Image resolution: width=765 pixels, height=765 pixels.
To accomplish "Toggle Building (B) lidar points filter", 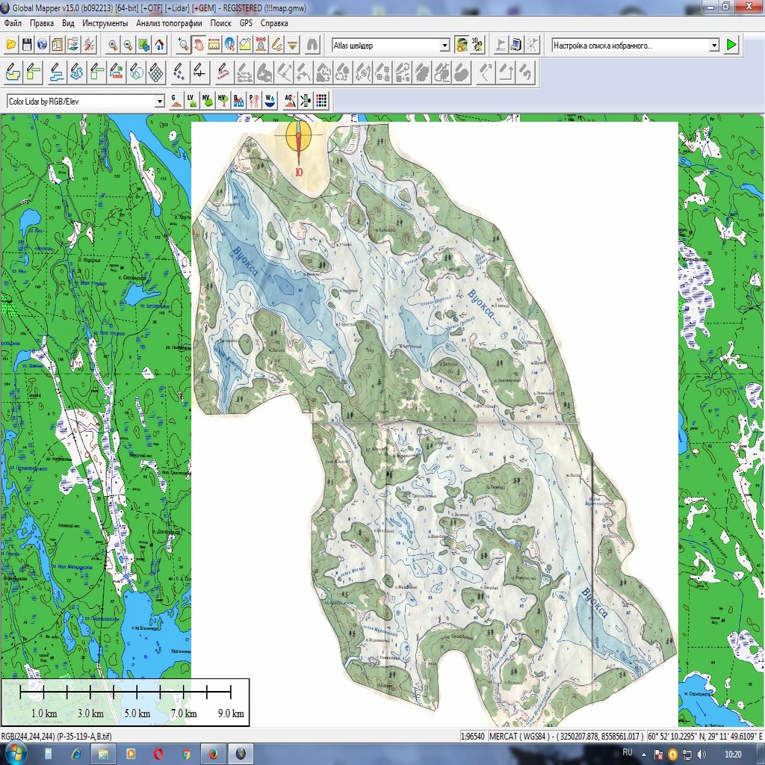I will [238, 101].
